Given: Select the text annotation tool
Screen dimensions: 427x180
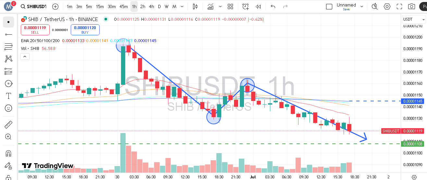Looking at the screenshot, I should (8, 96).
